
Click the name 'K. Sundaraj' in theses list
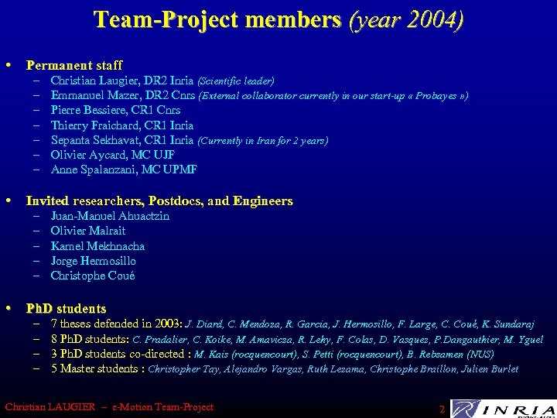tap(508, 324)
